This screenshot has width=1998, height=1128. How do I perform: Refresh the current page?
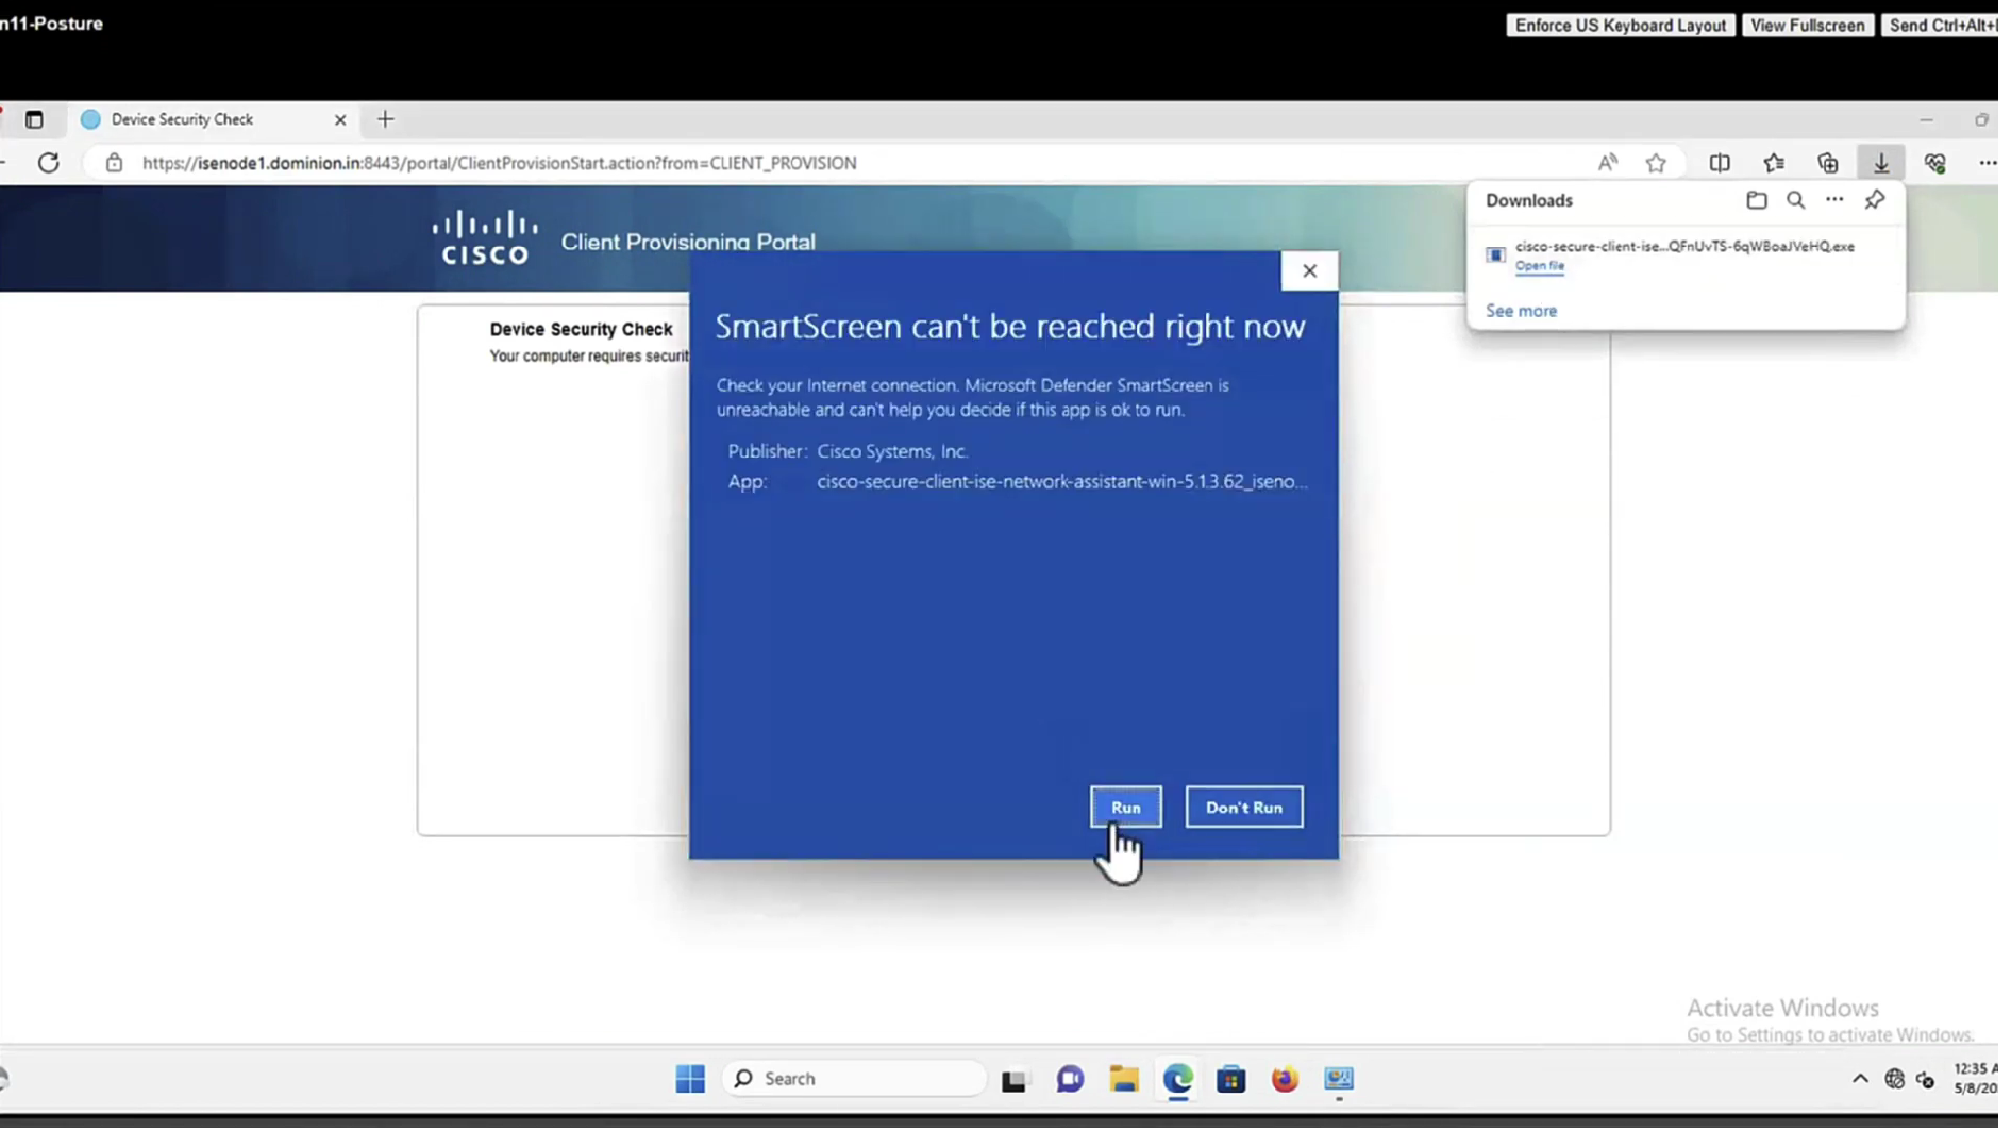(x=48, y=163)
